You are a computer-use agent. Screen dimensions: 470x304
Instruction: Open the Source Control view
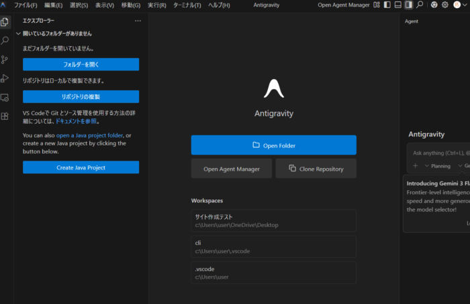[x=5, y=60]
